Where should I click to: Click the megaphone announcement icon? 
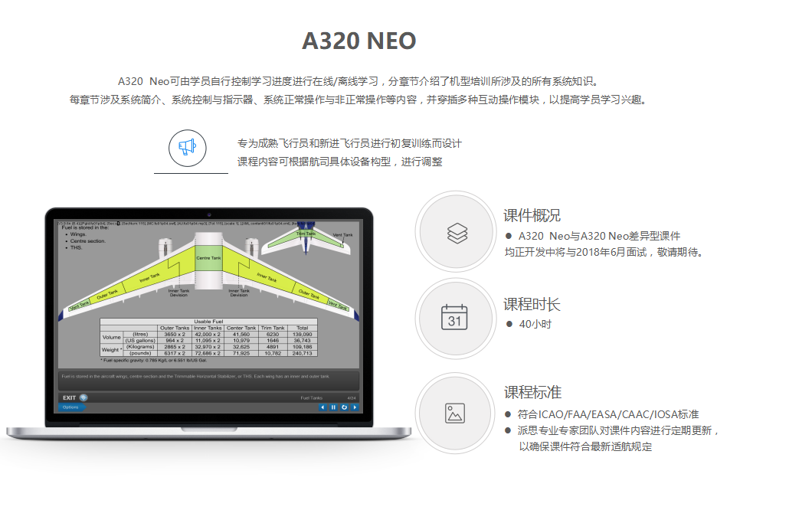tap(187, 148)
